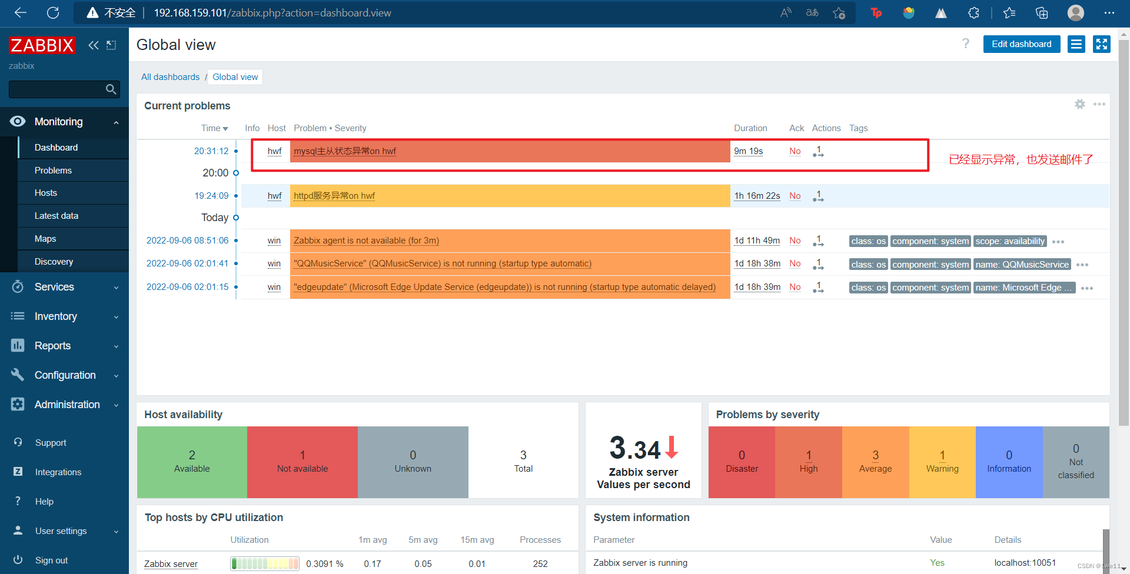Go to All dashboards breadcrumb link

coord(170,77)
